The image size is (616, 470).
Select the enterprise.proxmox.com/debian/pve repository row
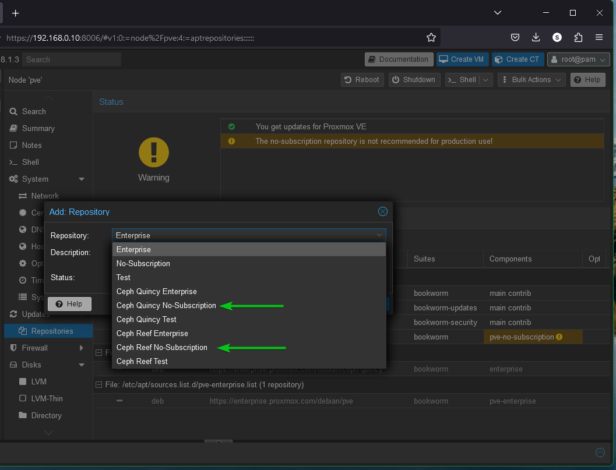351,401
